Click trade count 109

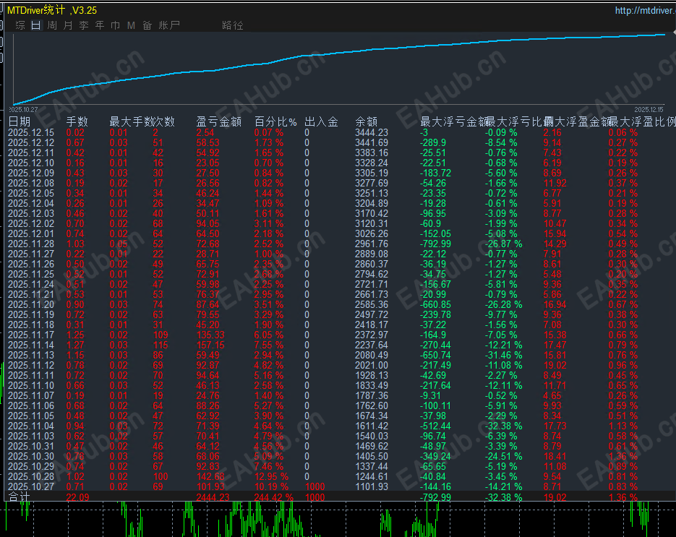point(161,335)
